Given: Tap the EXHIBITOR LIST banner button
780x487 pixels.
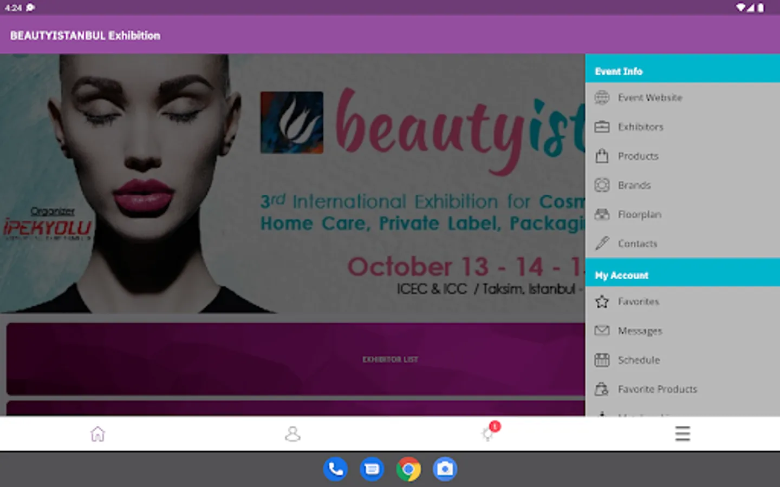Looking at the screenshot, I should (x=296, y=359).
